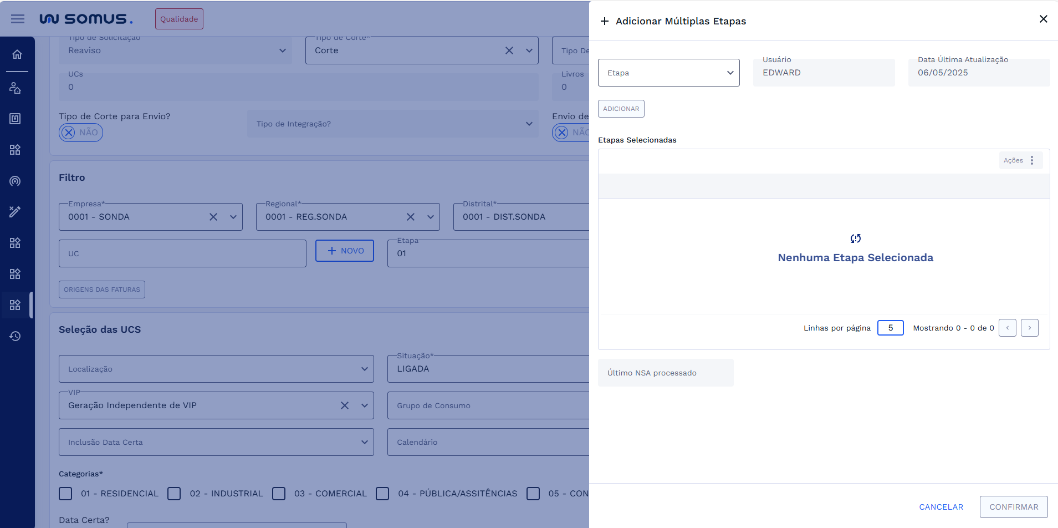Go to next page of selected etapas
Image resolution: width=1058 pixels, height=528 pixels.
1029,328
